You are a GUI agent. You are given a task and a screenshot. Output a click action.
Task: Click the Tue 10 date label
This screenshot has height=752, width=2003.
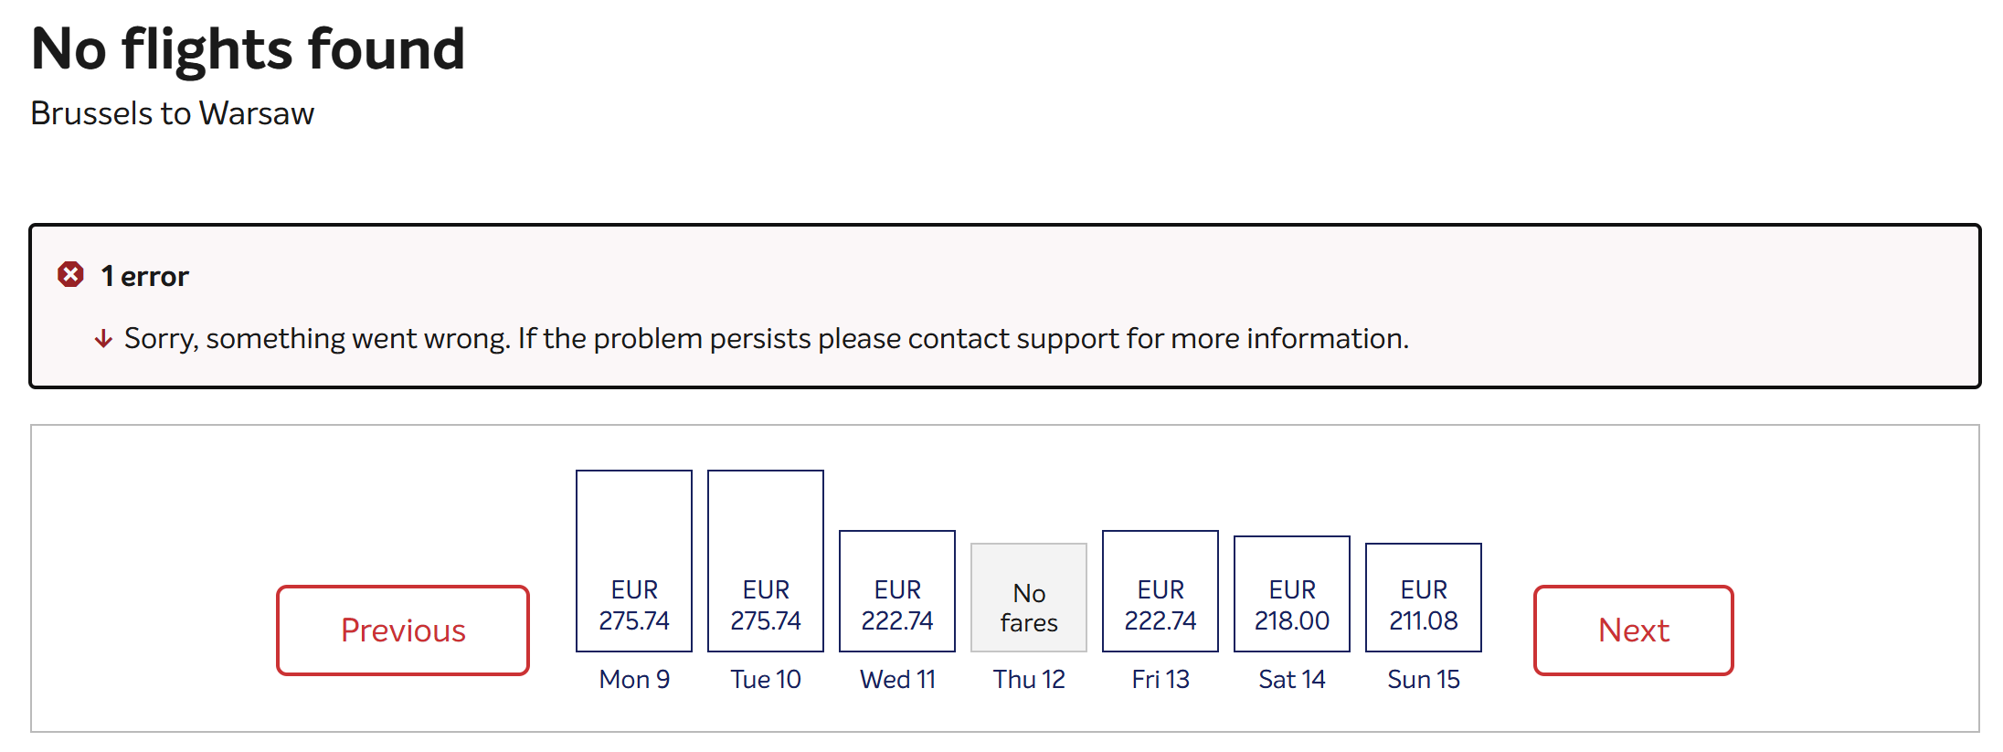pyautogui.click(x=766, y=680)
